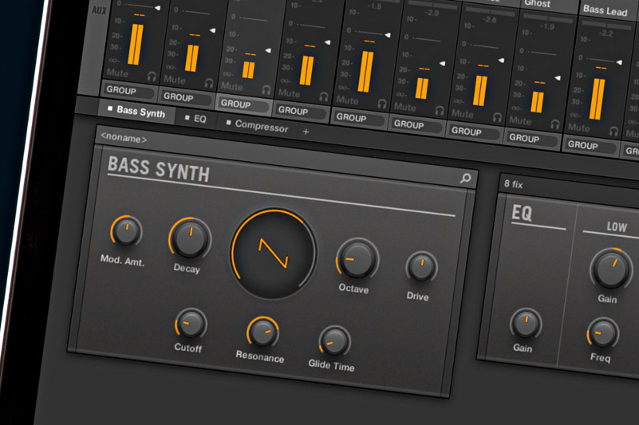Open GROUP output menu under -2.6 channel
Screen dimensions: 639x425
474,132
